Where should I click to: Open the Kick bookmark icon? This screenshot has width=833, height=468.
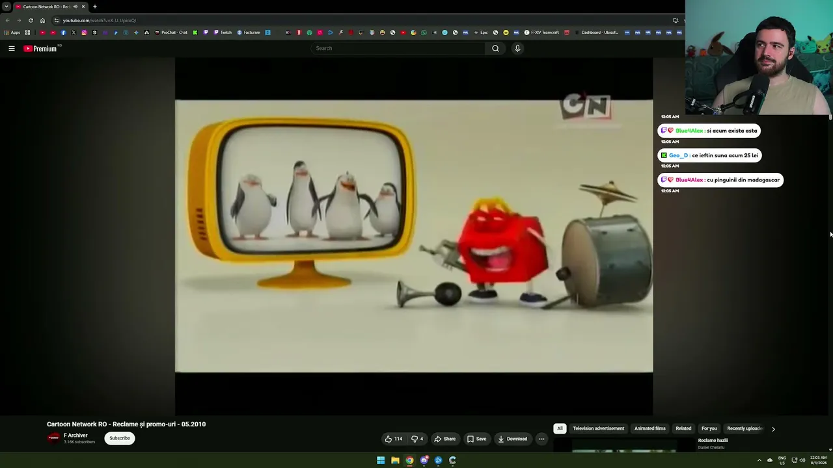coord(195,32)
